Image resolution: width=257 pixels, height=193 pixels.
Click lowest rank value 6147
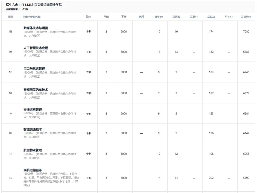[x=246, y=133]
